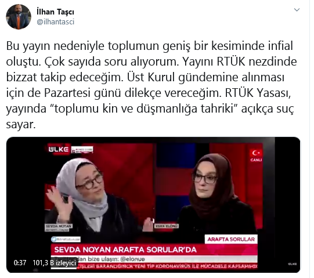This screenshot has height=278, width=314.
Task: Click the Sevda Noyan name caption
Action: [59, 226]
